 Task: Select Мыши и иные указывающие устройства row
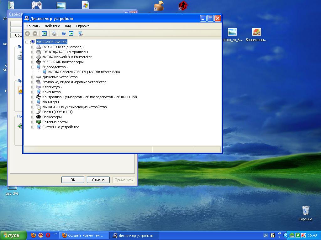click(75, 107)
